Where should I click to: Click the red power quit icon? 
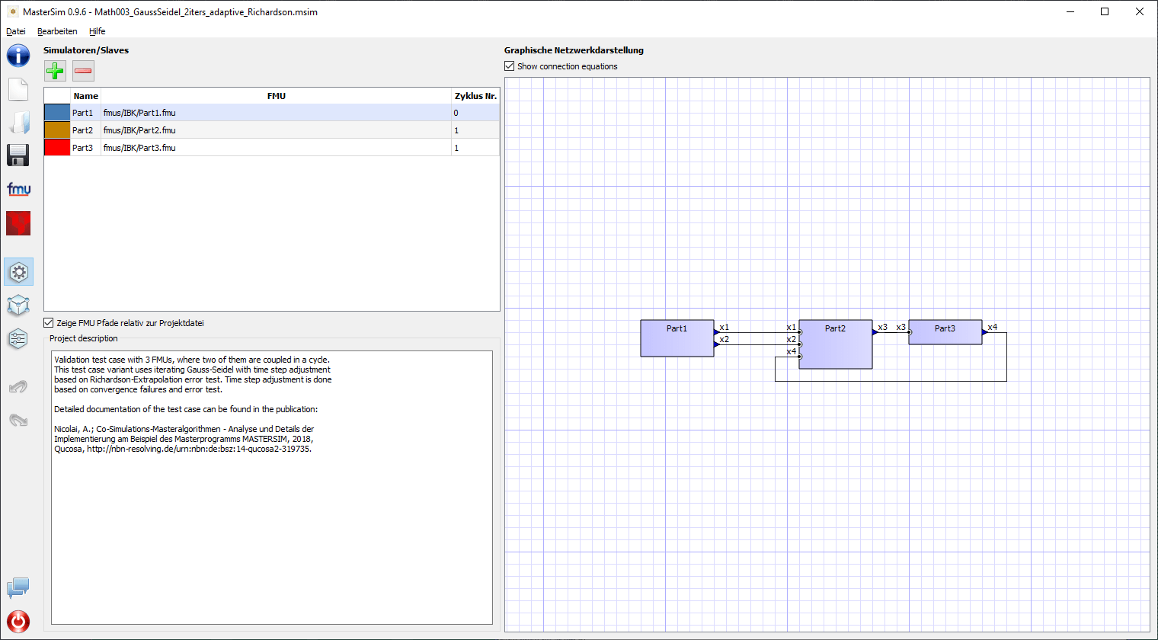tap(18, 621)
